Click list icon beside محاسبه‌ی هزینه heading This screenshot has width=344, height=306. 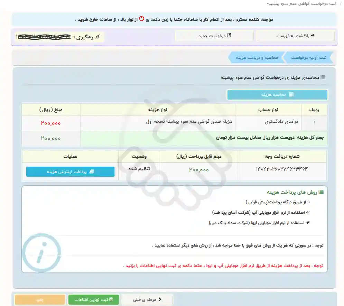(x=323, y=77)
